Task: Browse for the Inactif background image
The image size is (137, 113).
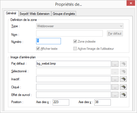Action: point(115,79)
